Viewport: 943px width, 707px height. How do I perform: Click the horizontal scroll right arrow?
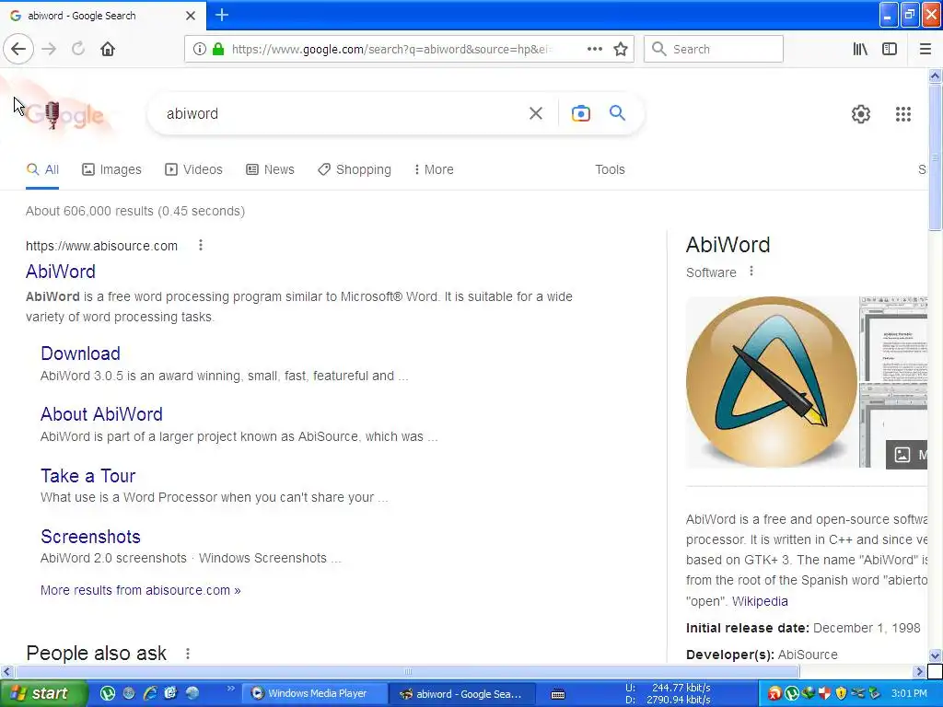919,671
